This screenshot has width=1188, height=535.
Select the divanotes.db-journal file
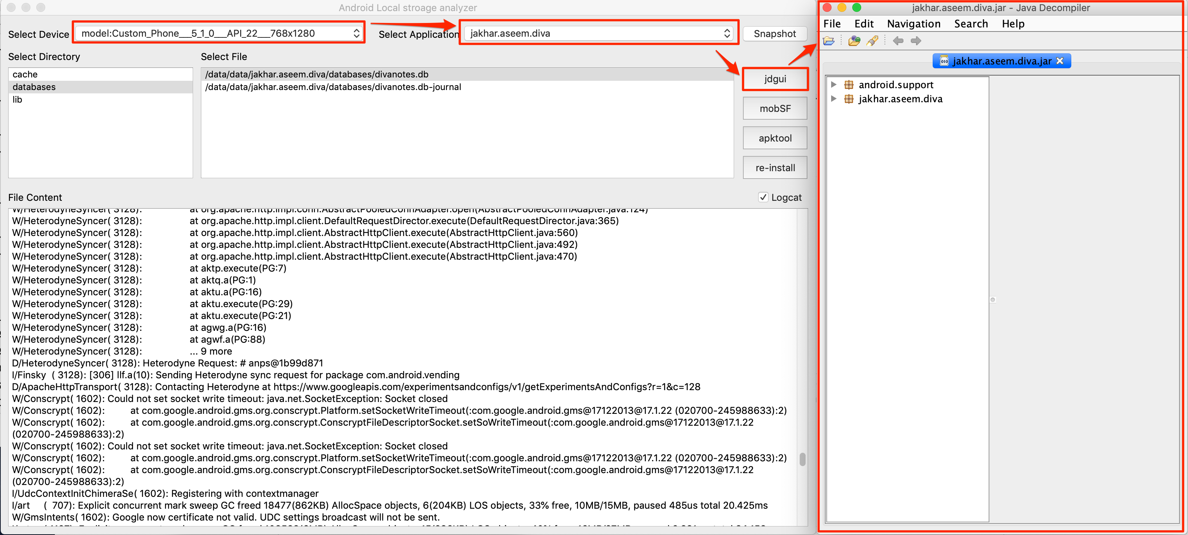pos(332,87)
